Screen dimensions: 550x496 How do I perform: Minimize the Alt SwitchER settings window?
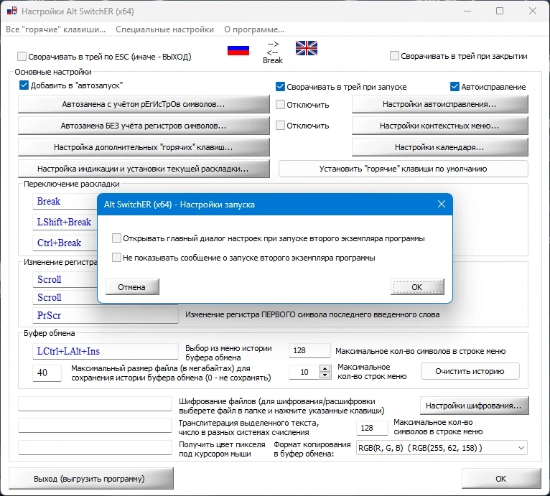[467, 11]
